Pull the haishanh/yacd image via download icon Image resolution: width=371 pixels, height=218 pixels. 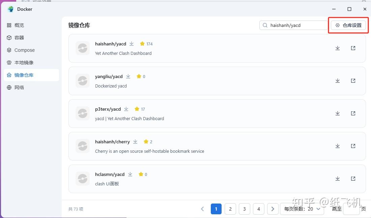[x=337, y=48]
